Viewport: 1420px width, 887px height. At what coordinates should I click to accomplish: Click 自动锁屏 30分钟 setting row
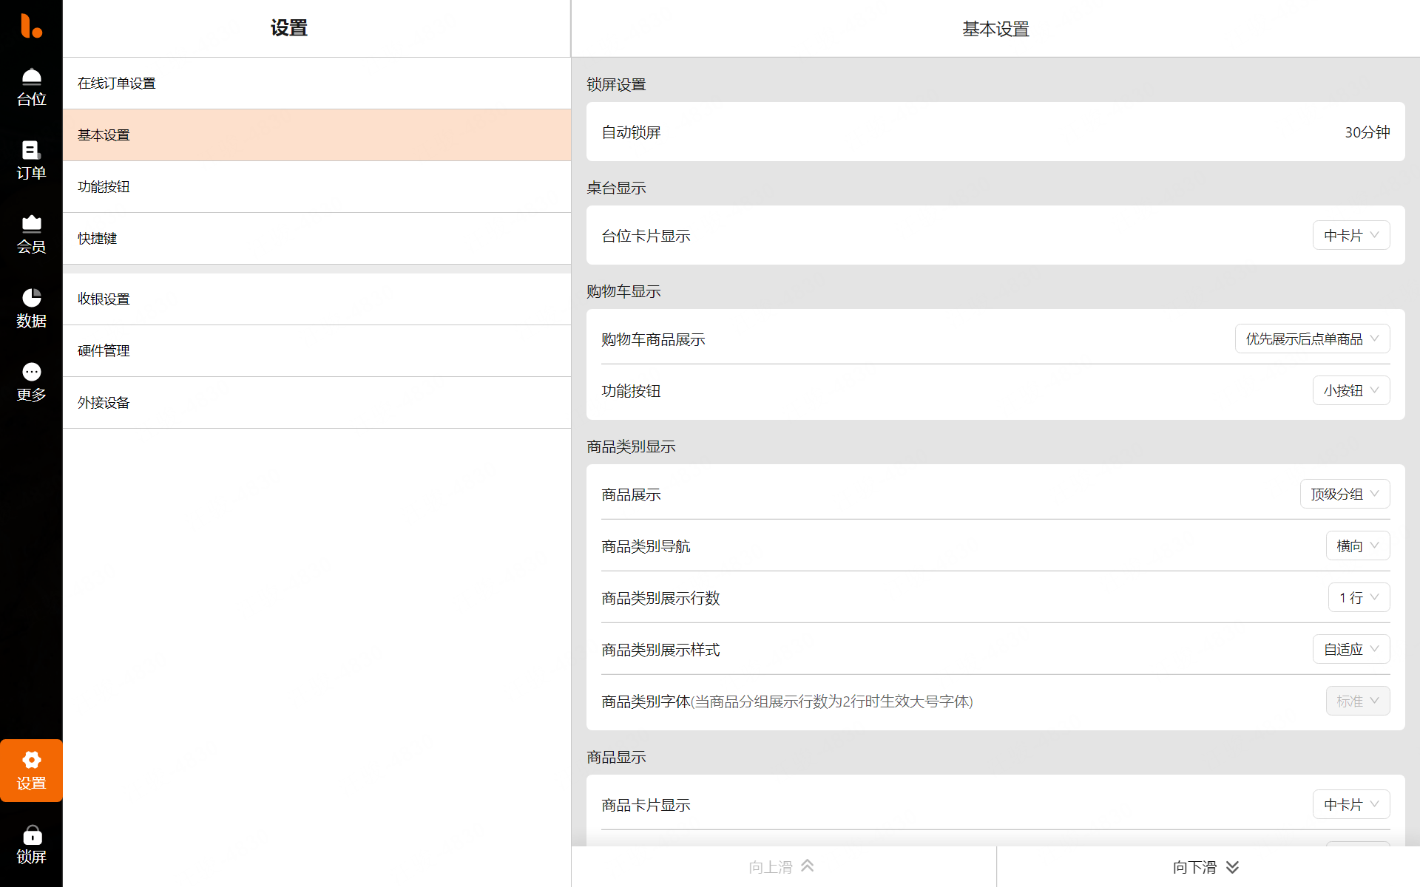click(995, 132)
